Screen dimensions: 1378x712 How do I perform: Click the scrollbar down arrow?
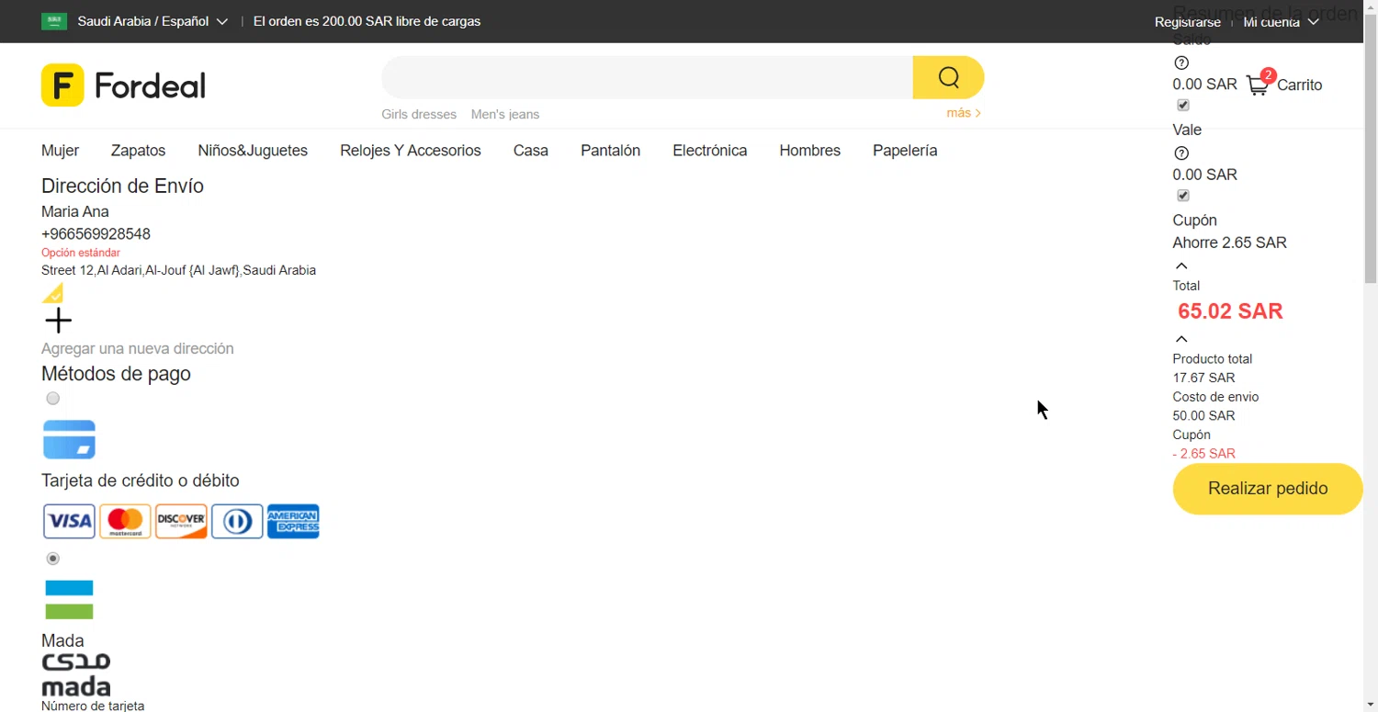pos(1371,705)
